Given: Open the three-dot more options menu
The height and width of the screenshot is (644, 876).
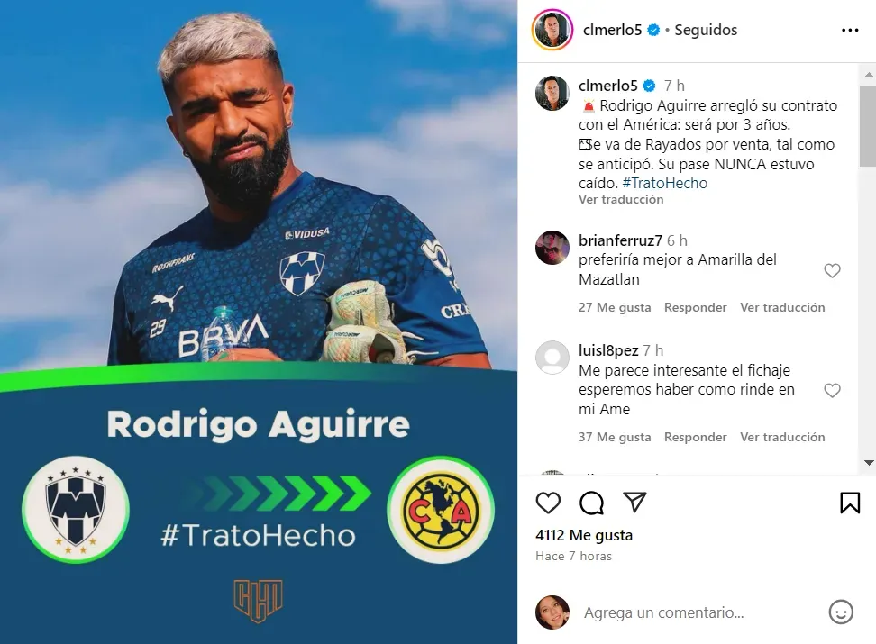Looking at the screenshot, I should coord(850,30).
